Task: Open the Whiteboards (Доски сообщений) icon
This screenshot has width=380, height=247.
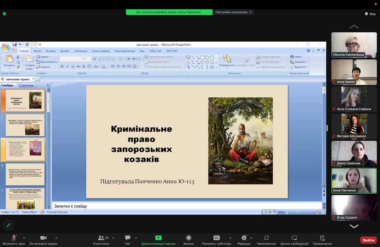Action: pyautogui.click(x=294, y=238)
